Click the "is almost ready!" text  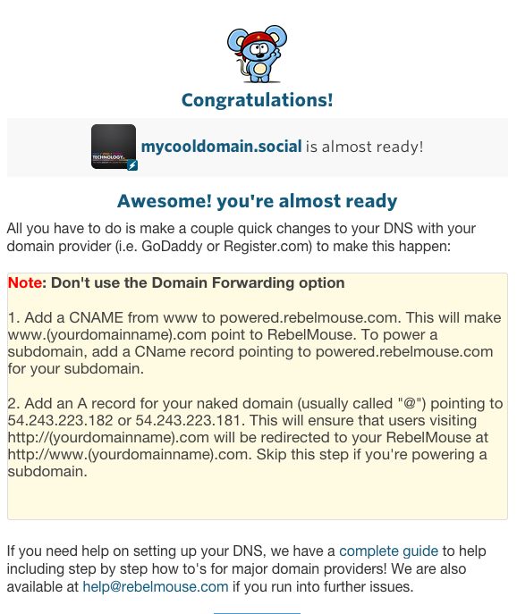coord(365,147)
